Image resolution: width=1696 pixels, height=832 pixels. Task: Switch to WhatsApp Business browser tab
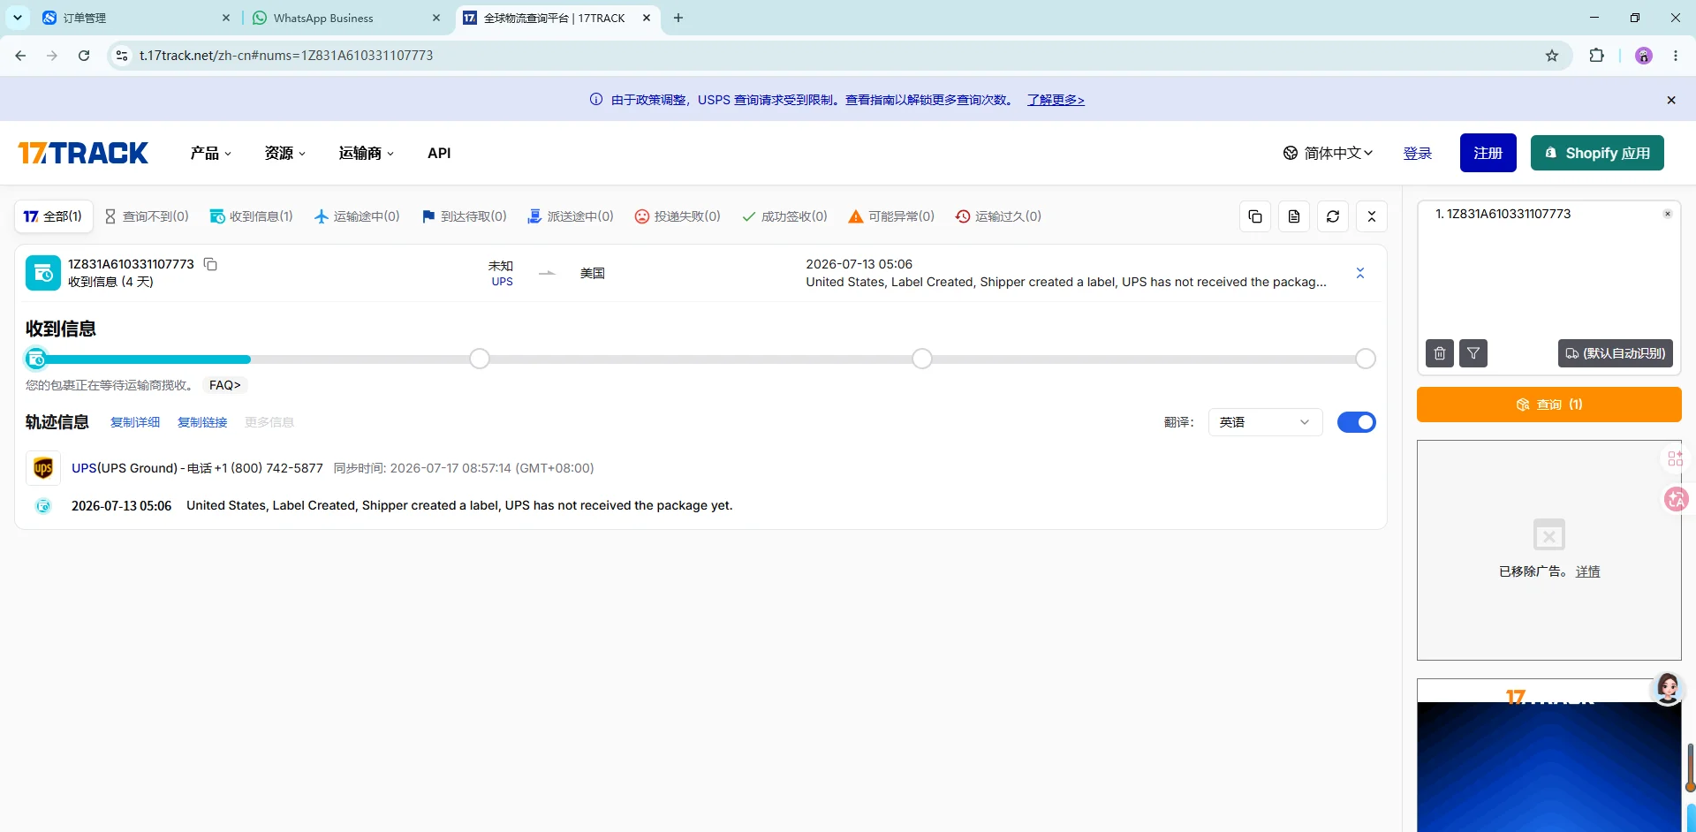click(345, 18)
